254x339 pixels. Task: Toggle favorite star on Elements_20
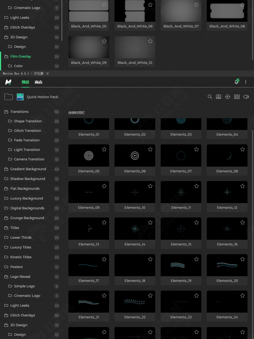click(x=243, y=259)
